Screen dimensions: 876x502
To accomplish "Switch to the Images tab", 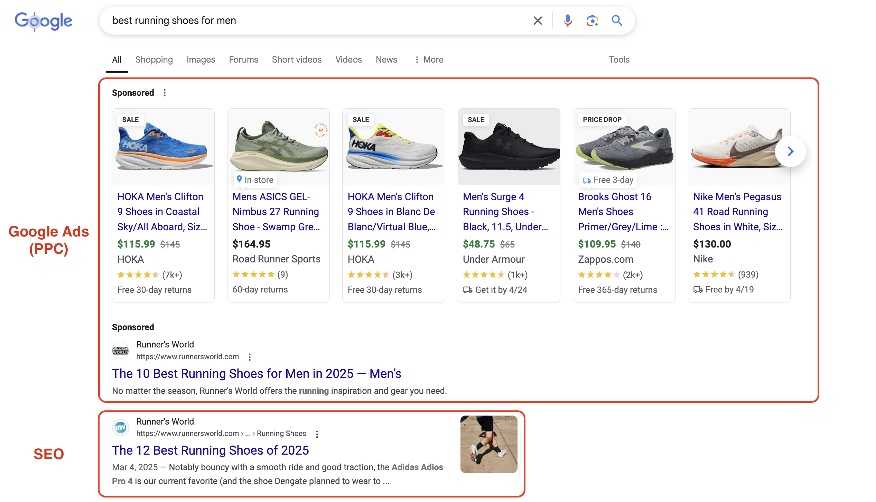I will point(201,59).
